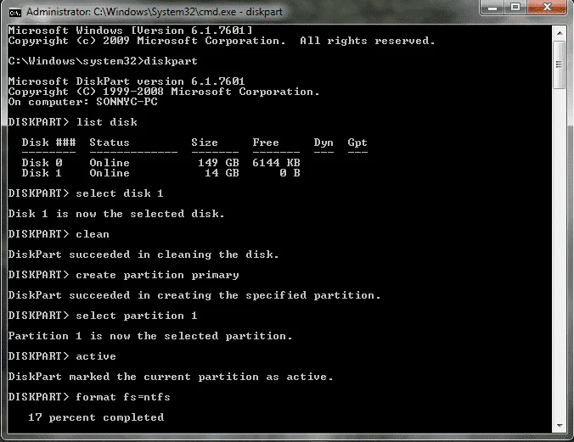
Task: Click the 'Disk 1' row label
Action: 42,173
